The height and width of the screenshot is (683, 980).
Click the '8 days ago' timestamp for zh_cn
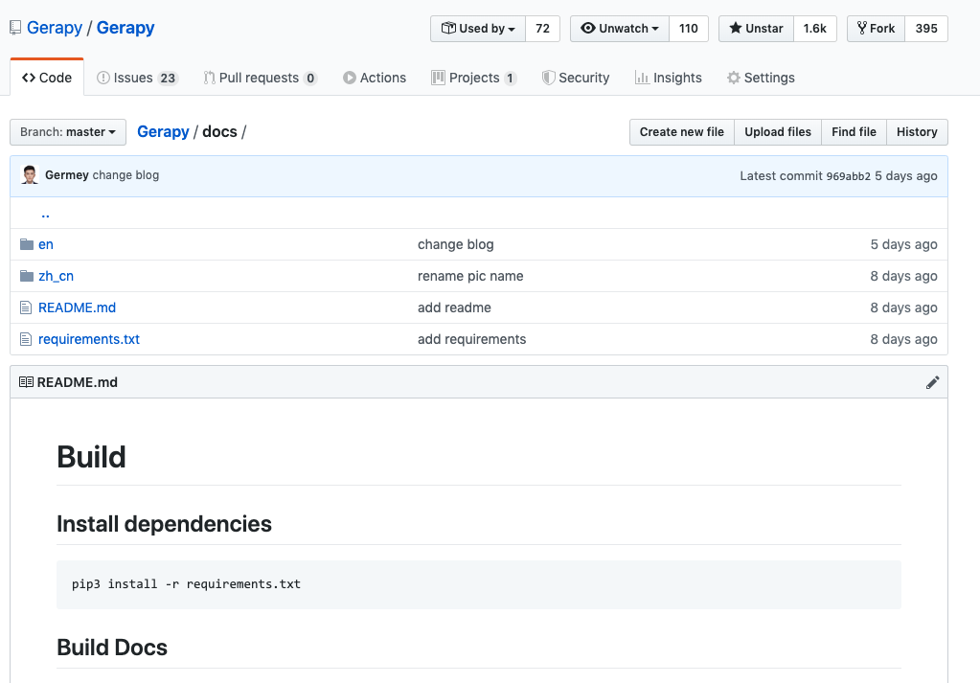(x=903, y=276)
